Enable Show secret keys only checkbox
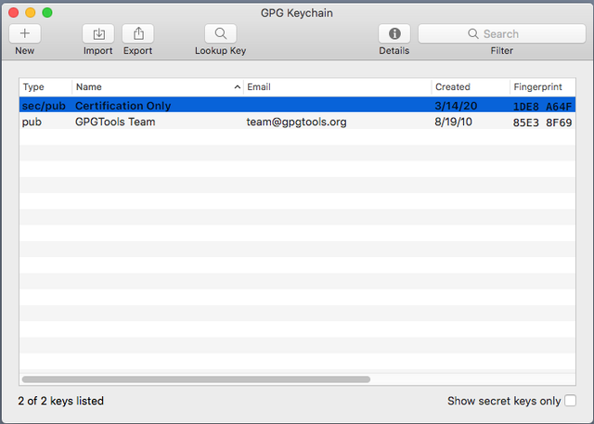Viewport: 594px width, 424px height. (570, 401)
